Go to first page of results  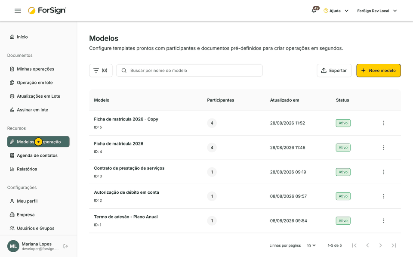354,245
